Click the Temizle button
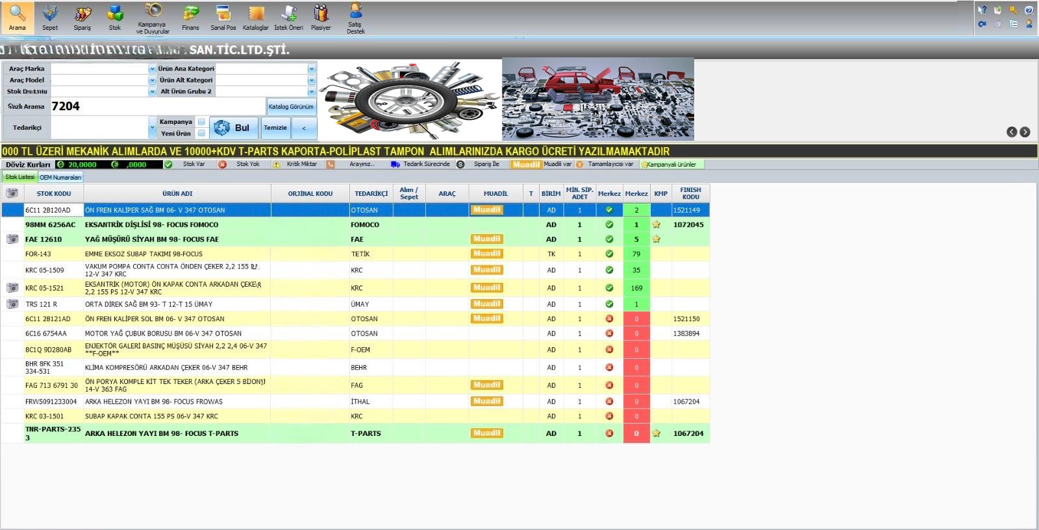The width and height of the screenshot is (1039, 530). pyautogui.click(x=275, y=128)
